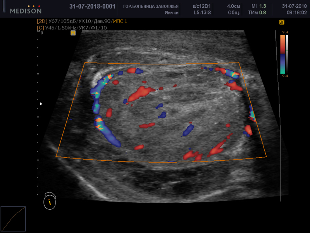Click the grayscale bar next to color scale

(287, 54)
